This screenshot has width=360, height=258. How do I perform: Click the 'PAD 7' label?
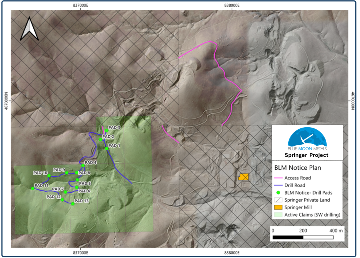(x=58, y=189)
